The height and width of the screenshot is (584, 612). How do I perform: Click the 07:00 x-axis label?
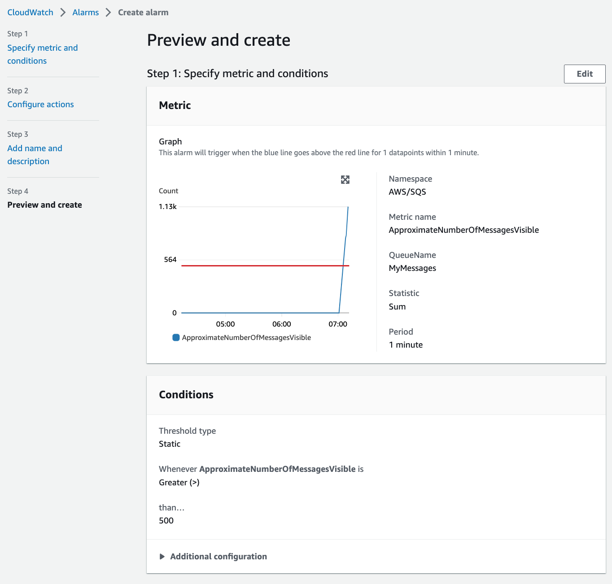(x=338, y=324)
